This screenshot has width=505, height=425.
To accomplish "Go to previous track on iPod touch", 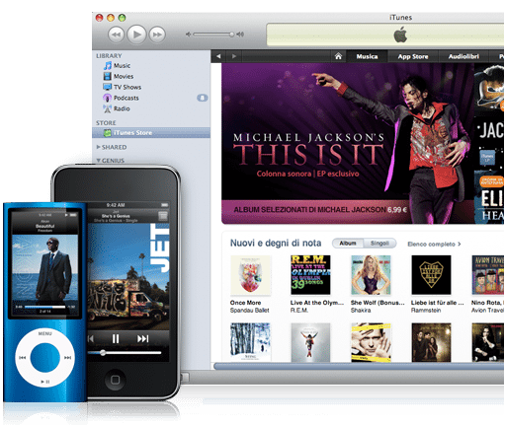I will tap(91, 338).
